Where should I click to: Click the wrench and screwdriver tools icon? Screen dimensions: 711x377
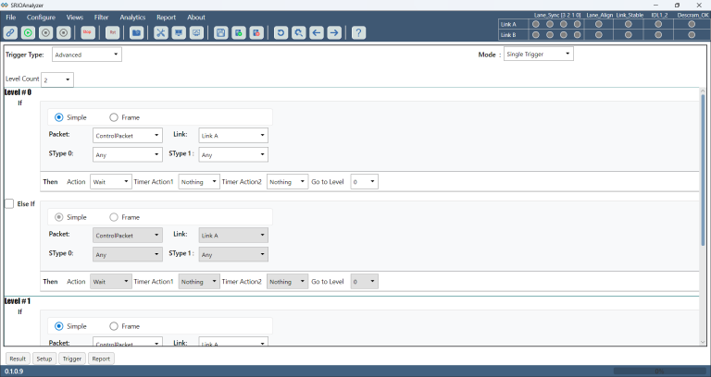click(161, 32)
